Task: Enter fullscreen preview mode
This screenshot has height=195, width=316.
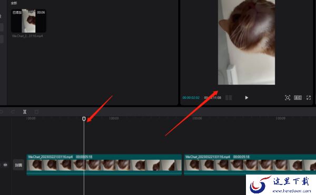Action: [x=309, y=98]
